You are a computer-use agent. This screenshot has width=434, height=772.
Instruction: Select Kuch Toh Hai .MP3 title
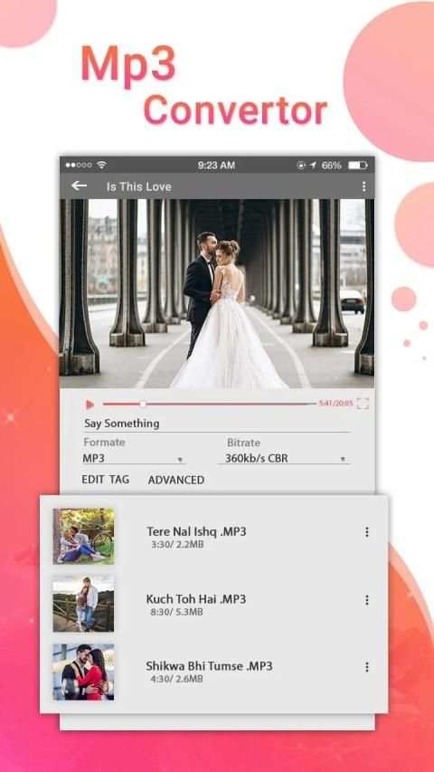pyautogui.click(x=196, y=599)
